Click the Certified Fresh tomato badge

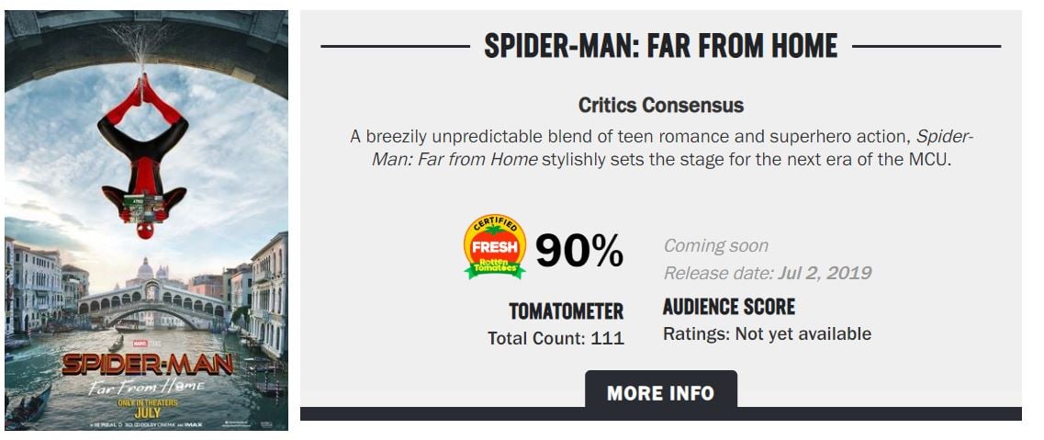pos(495,247)
